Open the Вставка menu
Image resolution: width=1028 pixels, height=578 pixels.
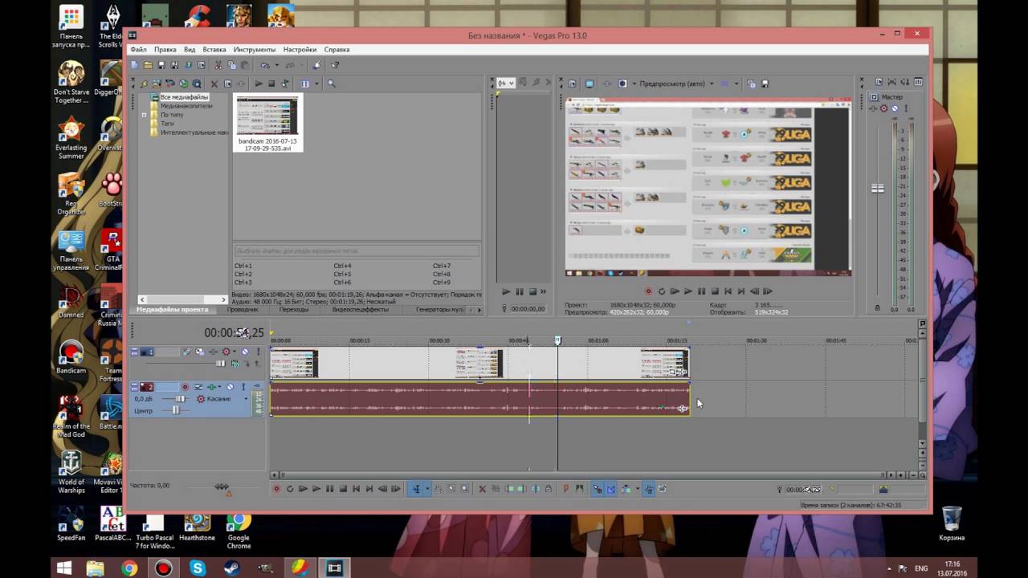214,49
